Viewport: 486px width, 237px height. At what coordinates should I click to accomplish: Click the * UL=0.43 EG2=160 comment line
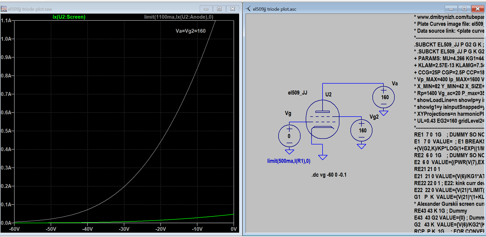click(449, 121)
